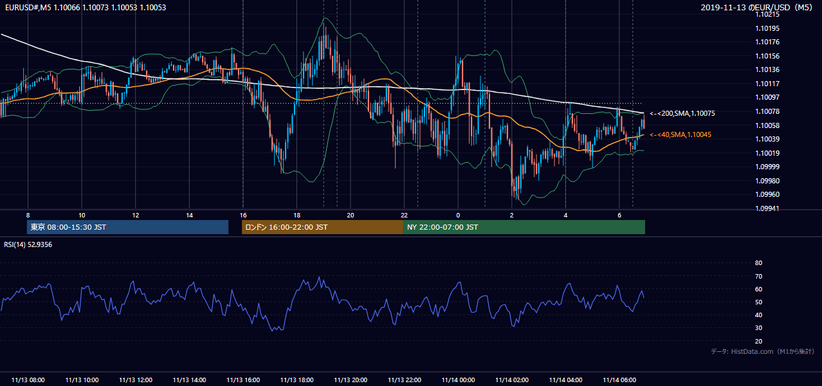Click price axis label 1.10097
Viewport: 822px width, 386px height.
coord(768,97)
